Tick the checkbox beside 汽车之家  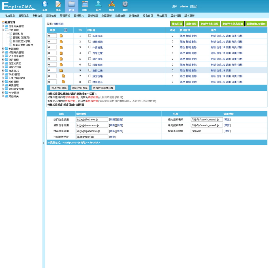[89, 53]
